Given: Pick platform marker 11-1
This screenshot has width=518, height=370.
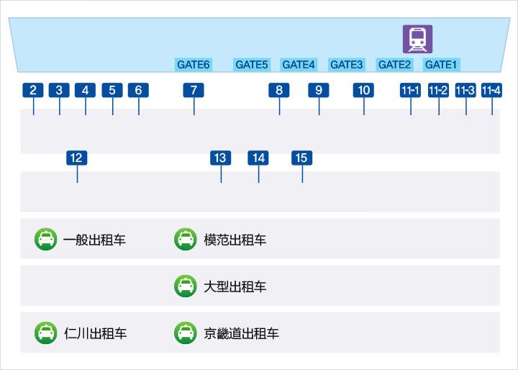Looking at the screenshot, I should [410, 90].
